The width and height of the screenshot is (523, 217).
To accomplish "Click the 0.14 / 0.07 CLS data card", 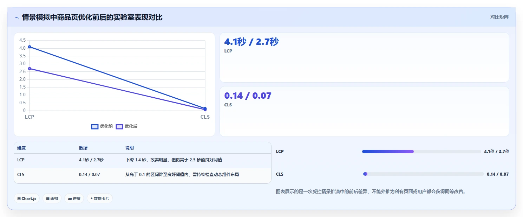I will click(364, 111).
